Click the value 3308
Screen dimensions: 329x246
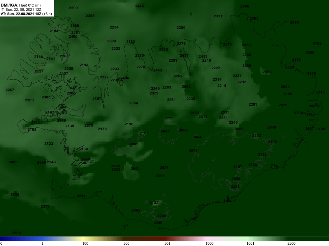(x=235, y=187)
